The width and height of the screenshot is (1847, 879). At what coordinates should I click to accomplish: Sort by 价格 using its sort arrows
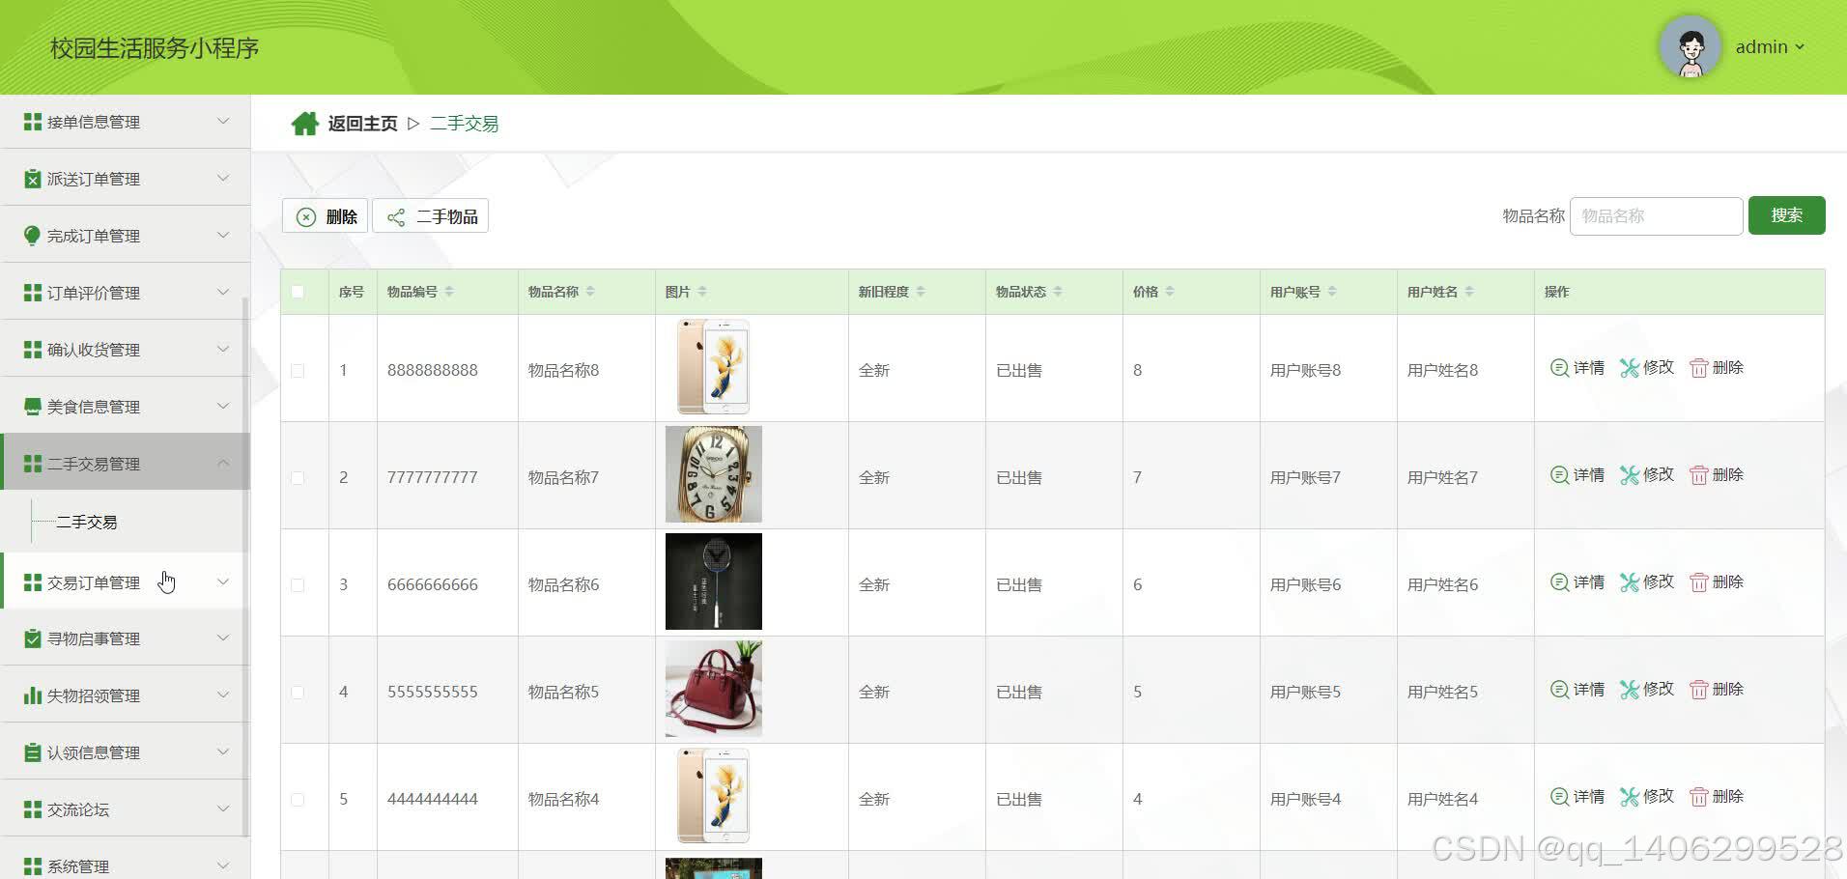coord(1170,292)
